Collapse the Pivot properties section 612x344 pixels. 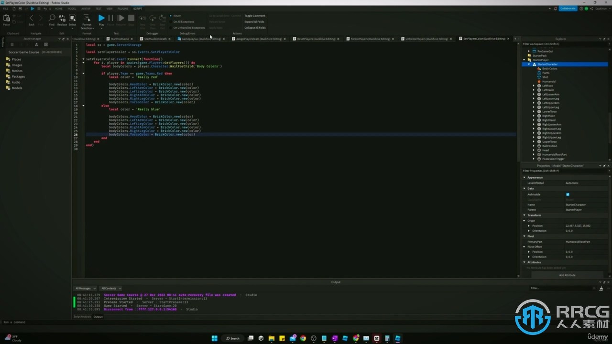point(525,236)
